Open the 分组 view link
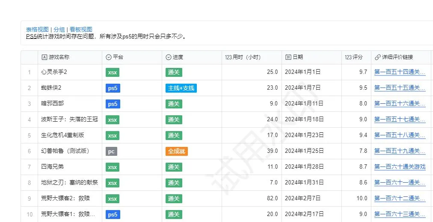 pos(59,29)
